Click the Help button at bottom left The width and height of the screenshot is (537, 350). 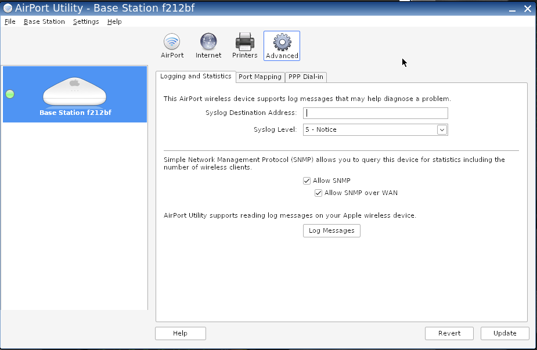[180, 333]
